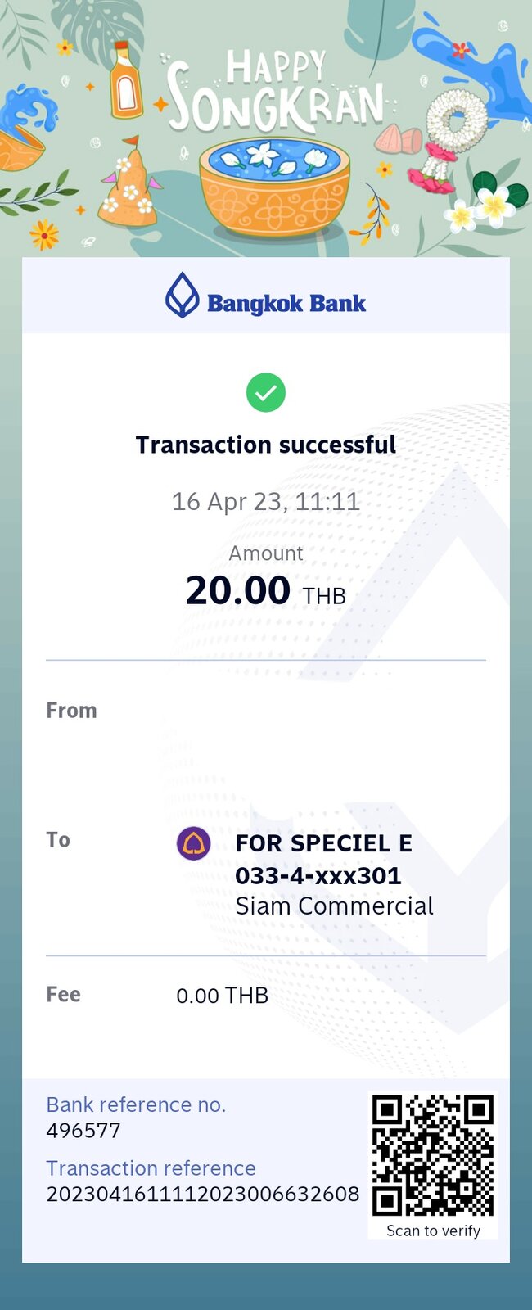
Task: Click the long transaction reference number
Action: click(203, 1194)
